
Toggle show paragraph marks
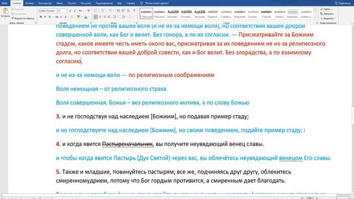[x=134, y=11]
